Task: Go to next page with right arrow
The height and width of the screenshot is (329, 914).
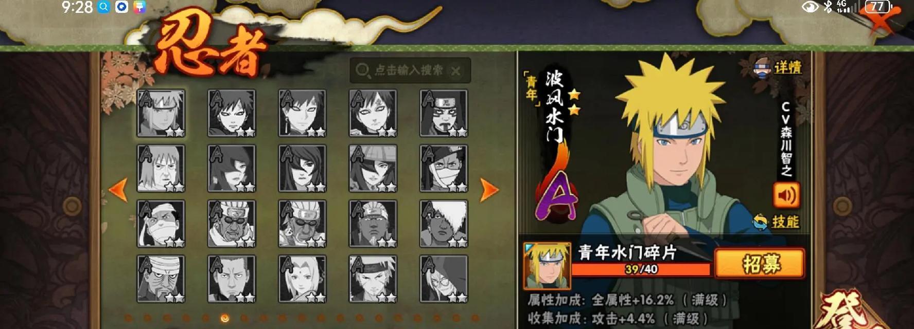Action: click(488, 190)
